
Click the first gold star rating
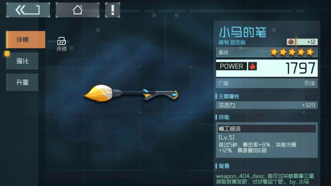(274, 52)
